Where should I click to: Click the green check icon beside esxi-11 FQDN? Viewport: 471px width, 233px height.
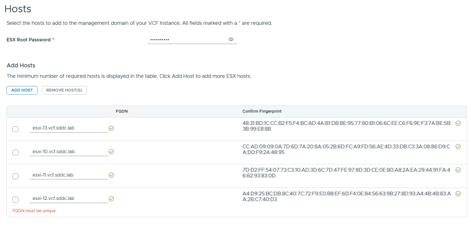[111, 175]
